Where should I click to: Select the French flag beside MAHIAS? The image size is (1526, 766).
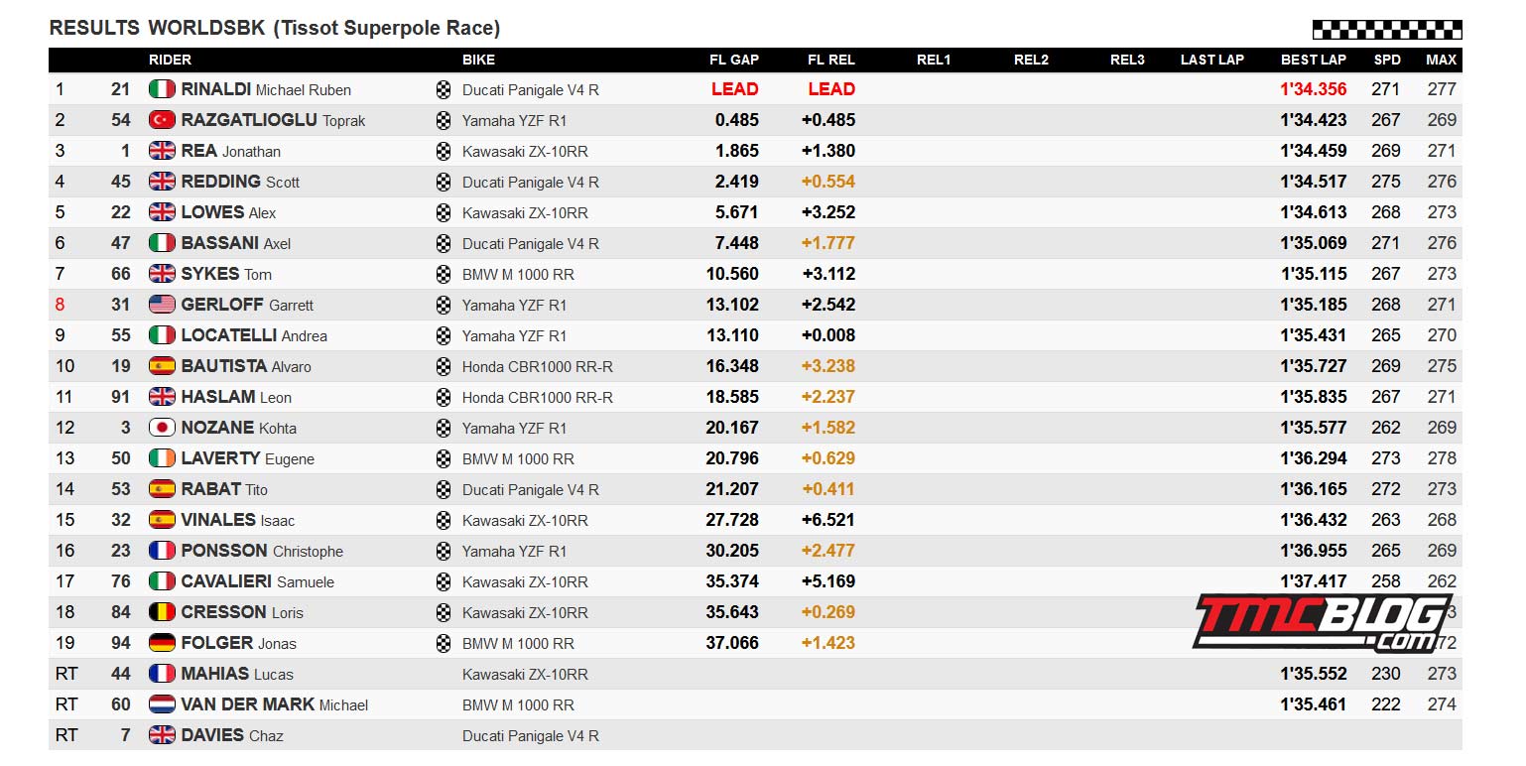pos(162,674)
